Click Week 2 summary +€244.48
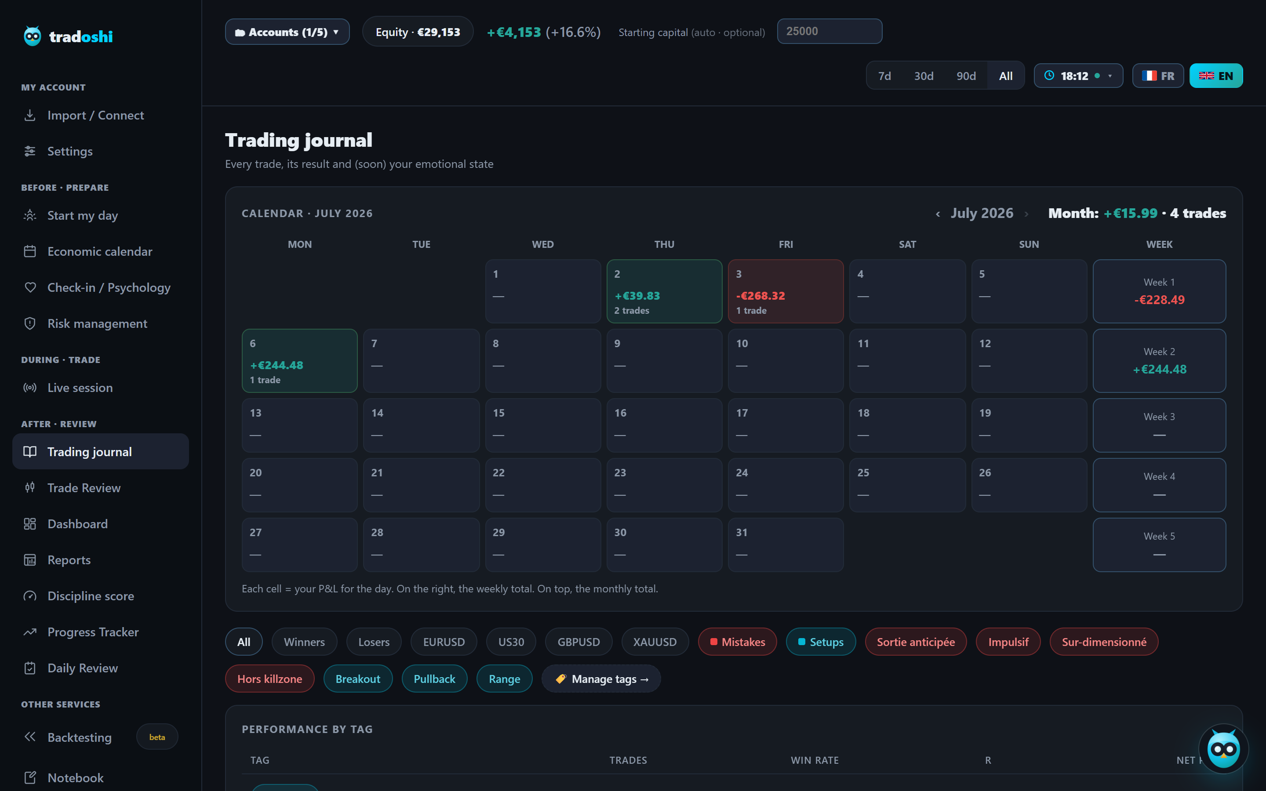Screen dimensions: 1266x791 (1159, 360)
